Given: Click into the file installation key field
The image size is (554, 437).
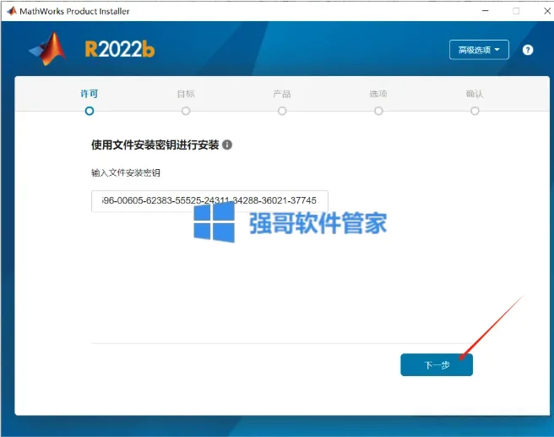Looking at the screenshot, I should pyautogui.click(x=209, y=201).
